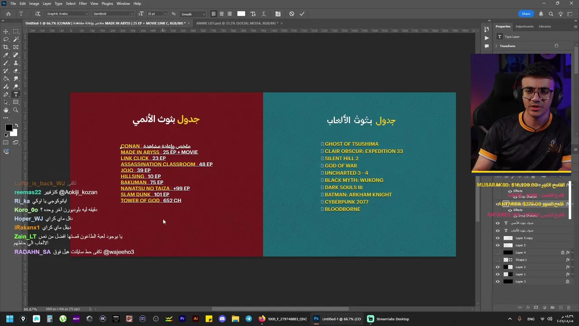Screen dimensions: 579x326
Task: Expand the Transform section in Properties
Action: pos(496,46)
